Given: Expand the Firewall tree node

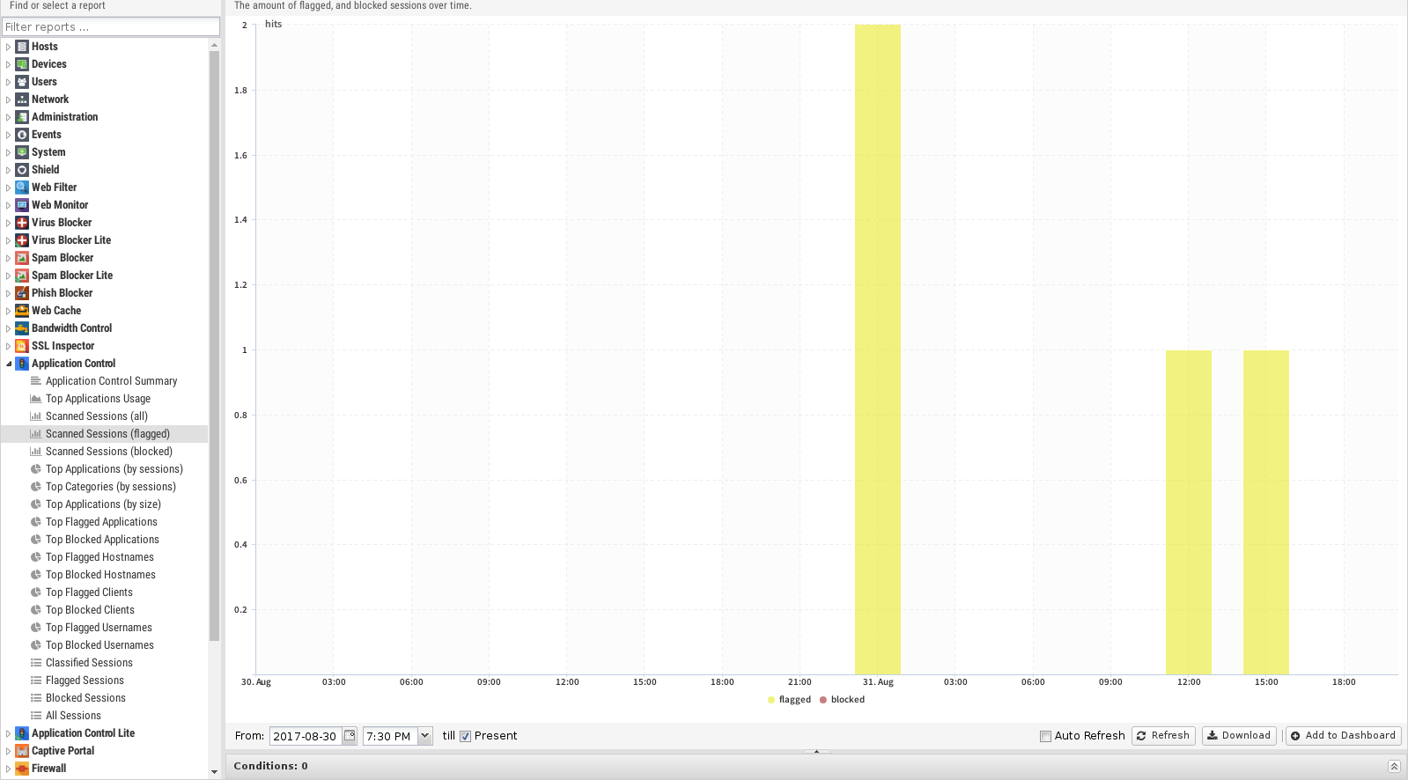Looking at the screenshot, I should tap(9, 769).
